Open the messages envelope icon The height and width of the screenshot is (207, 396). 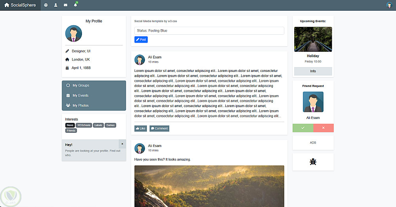66,5
